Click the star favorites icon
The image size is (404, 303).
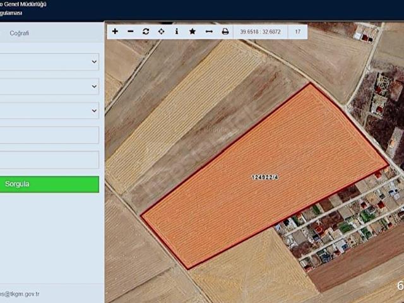[x=193, y=31]
